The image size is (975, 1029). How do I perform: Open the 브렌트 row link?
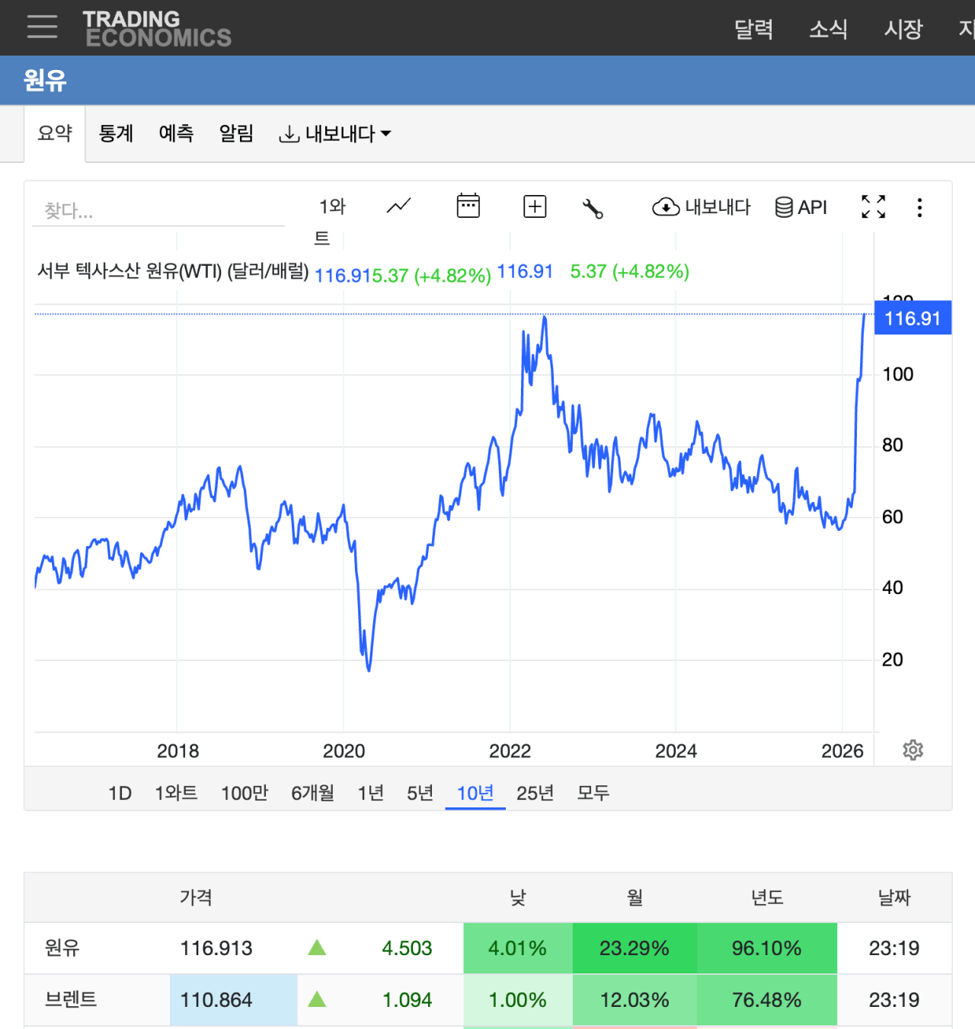click(71, 999)
